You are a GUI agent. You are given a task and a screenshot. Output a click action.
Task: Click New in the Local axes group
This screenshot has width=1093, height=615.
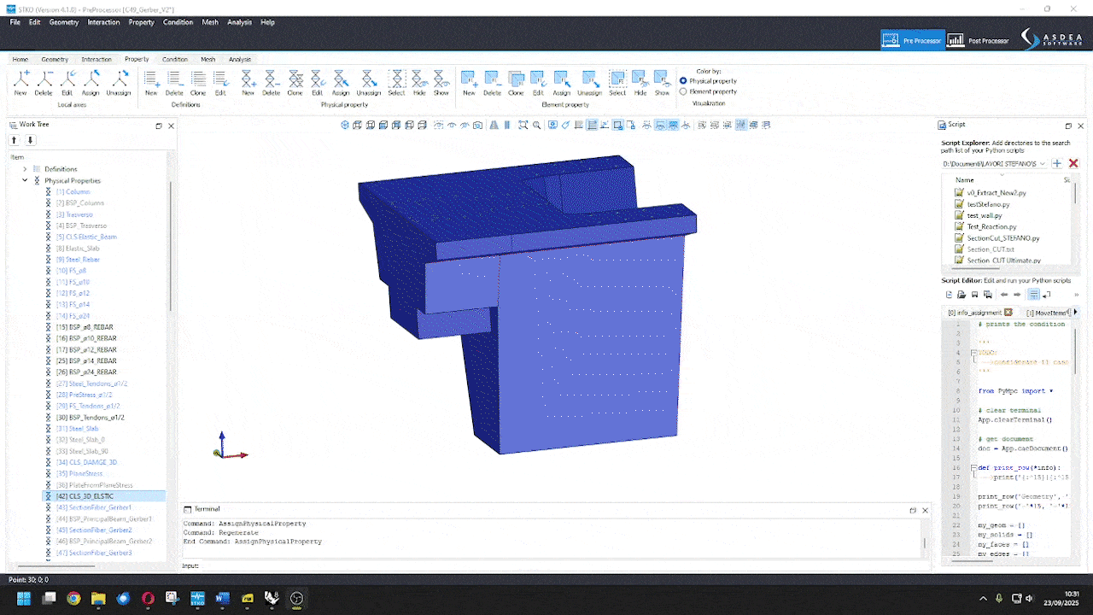20,83
